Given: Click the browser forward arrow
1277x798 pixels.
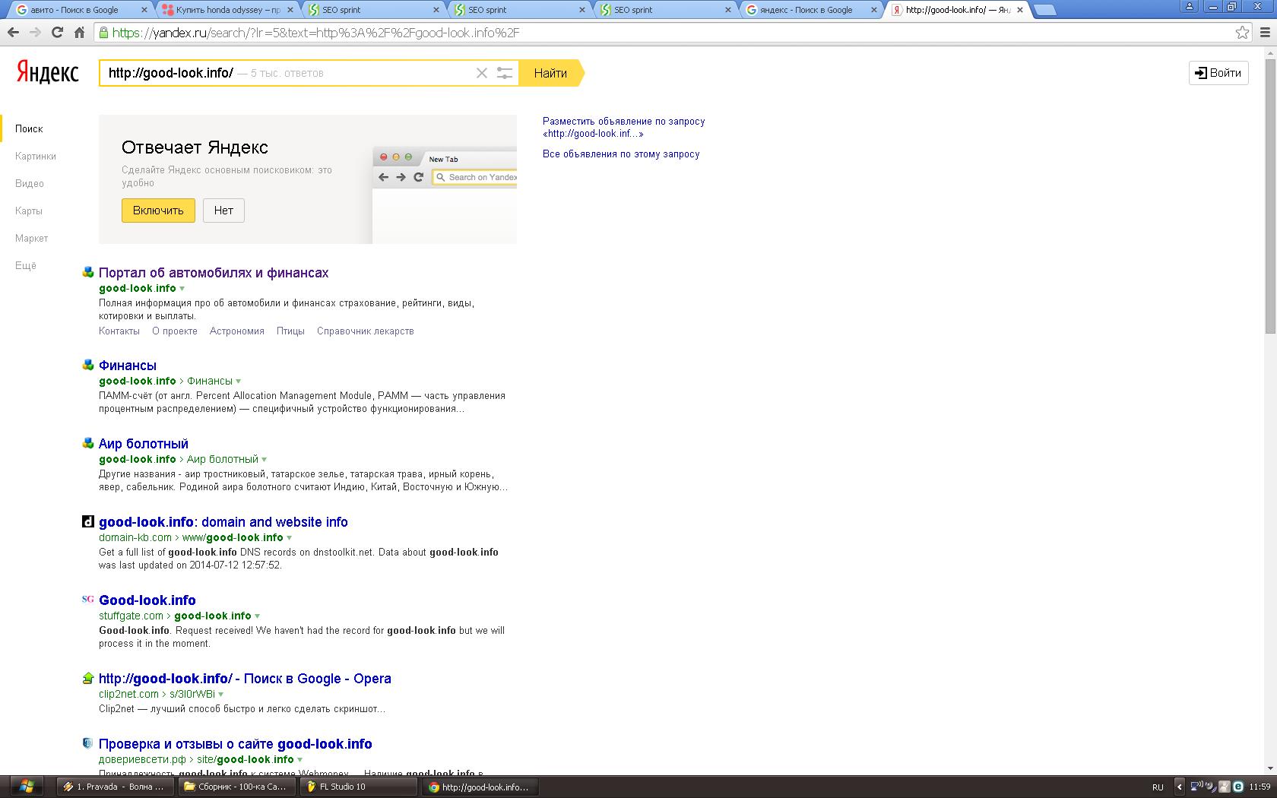Looking at the screenshot, I should [x=35, y=33].
